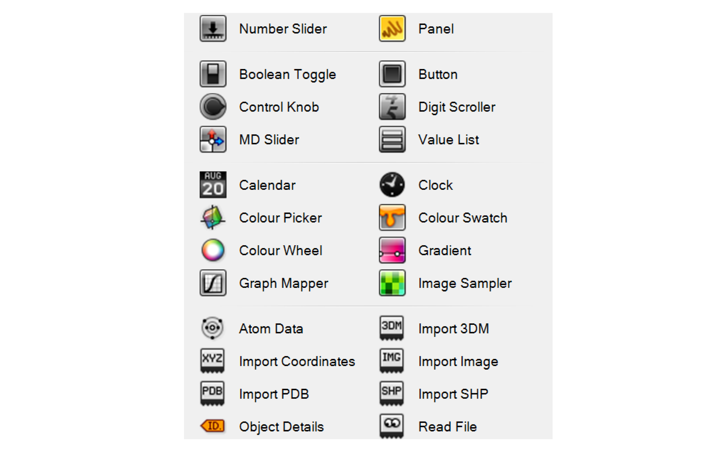
Task: Select the Colour Wheel icon
Action: [x=213, y=250]
